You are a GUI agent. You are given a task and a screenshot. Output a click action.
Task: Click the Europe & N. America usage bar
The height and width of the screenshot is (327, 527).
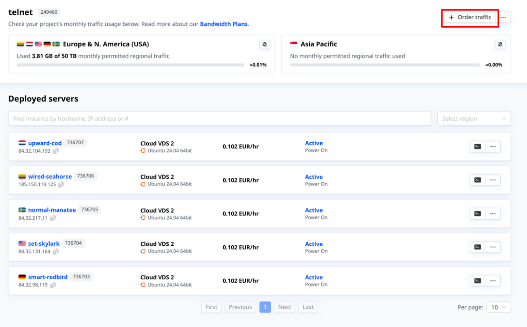point(130,65)
